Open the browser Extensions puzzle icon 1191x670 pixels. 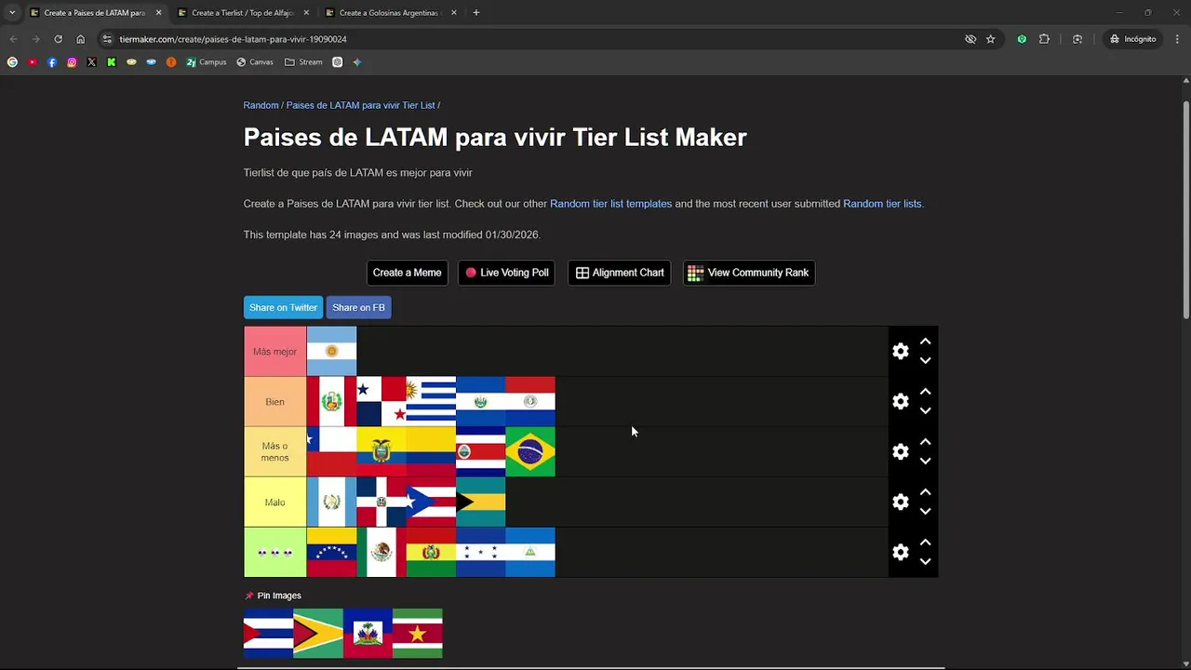(x=1044, y=39)
